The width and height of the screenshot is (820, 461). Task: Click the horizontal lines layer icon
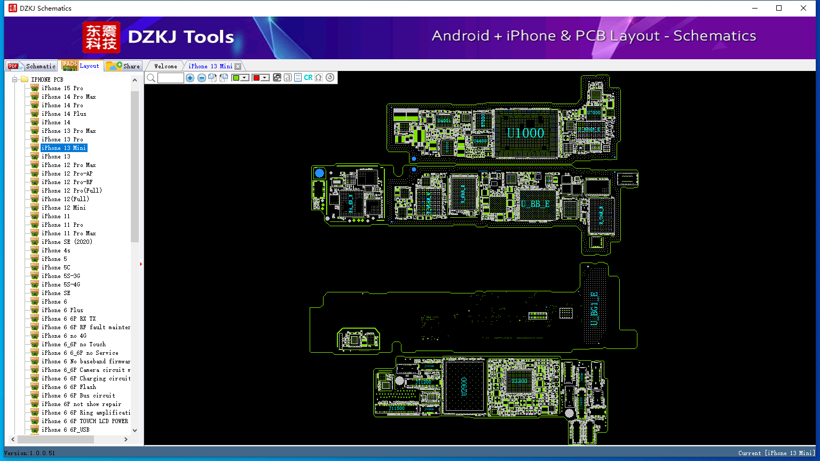(298, 77)
